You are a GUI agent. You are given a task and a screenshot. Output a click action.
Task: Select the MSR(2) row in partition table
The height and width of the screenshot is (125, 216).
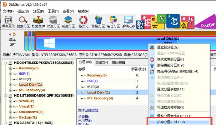(x=112, y=87)
